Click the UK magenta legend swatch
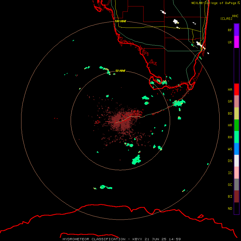 [x=236, y=42]
